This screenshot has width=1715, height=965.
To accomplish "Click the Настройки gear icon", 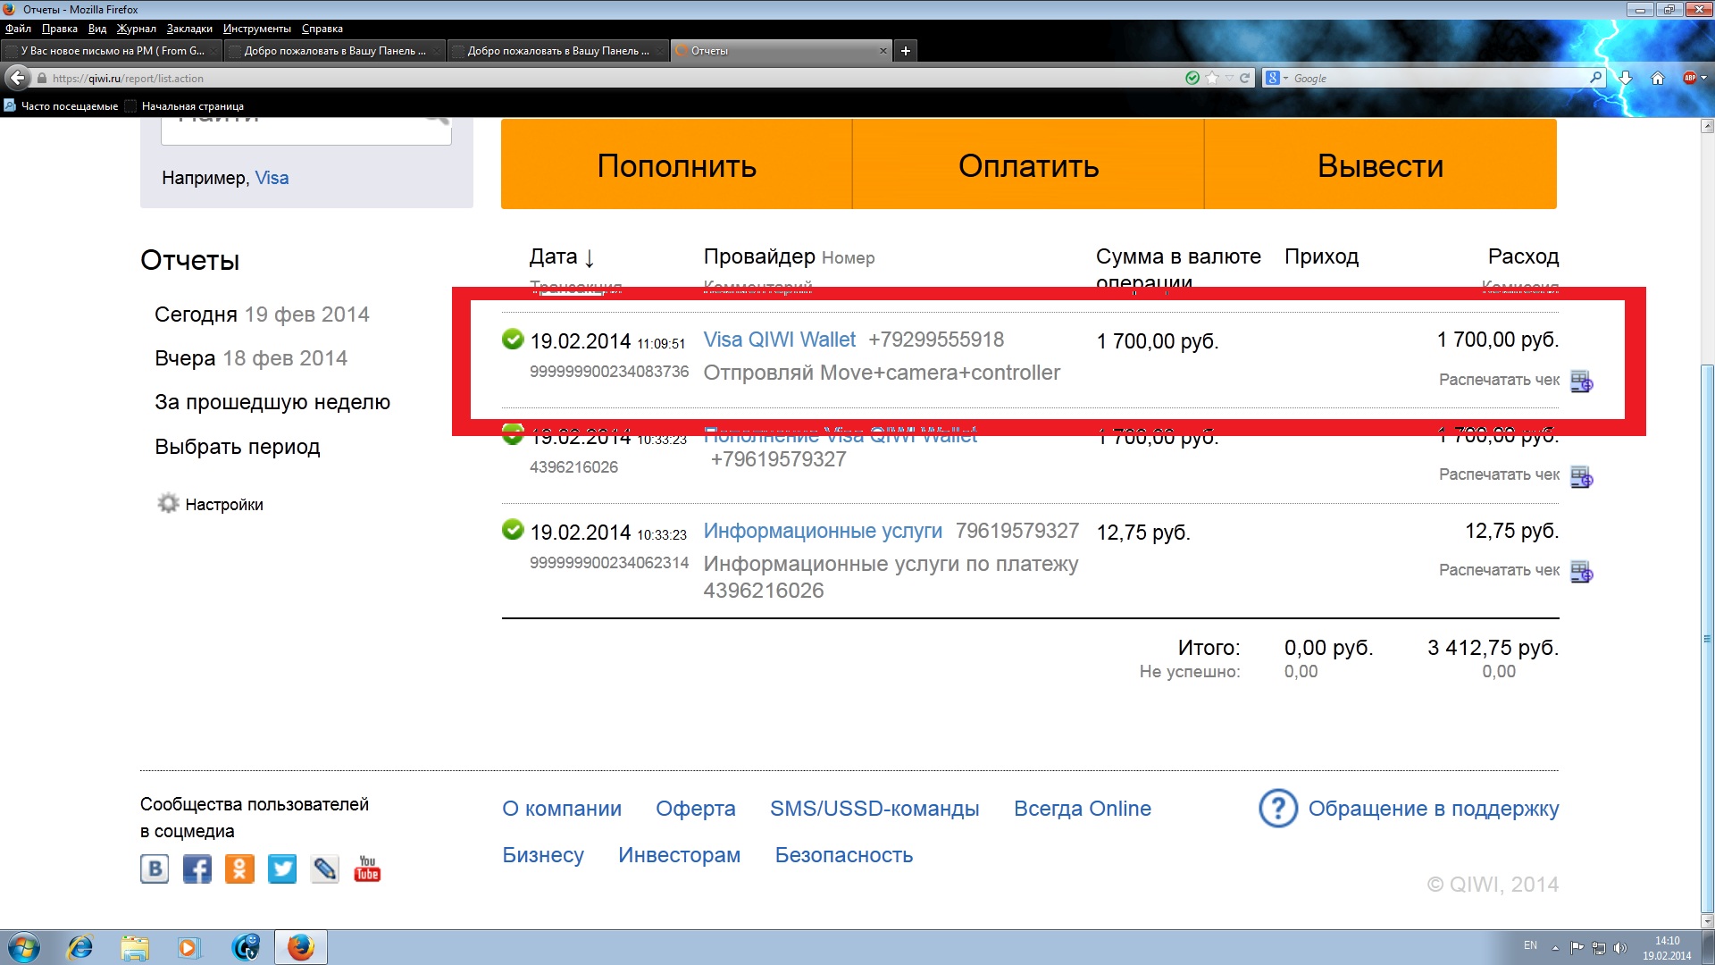I will [168, 503].
